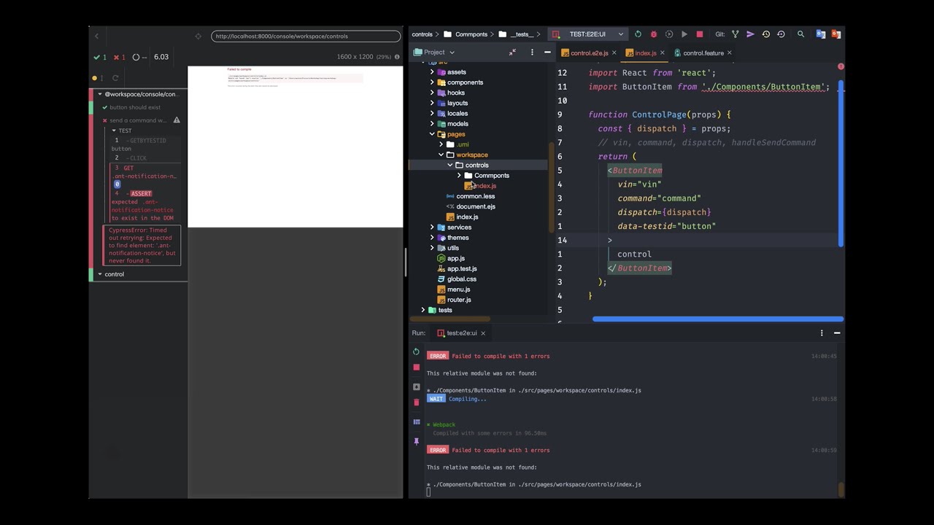
Task: Pin the Run tab with pin icon
Action: click(x=416, y=441)
